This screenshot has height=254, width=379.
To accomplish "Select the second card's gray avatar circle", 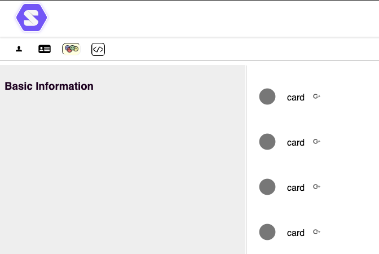I will tap(267, 142).
